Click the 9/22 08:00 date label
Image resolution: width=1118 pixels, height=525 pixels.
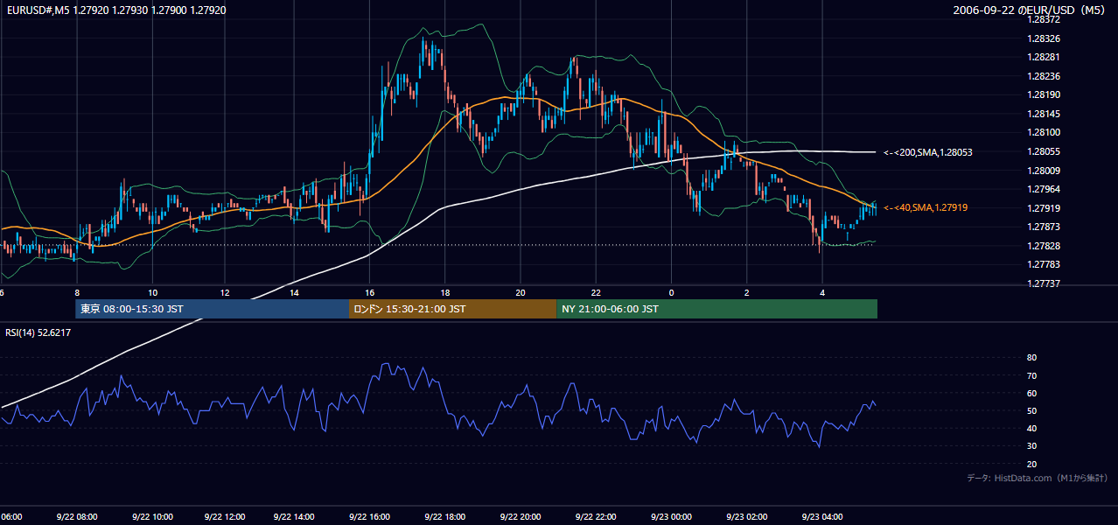pyautogui.click(x=77, y=517)
